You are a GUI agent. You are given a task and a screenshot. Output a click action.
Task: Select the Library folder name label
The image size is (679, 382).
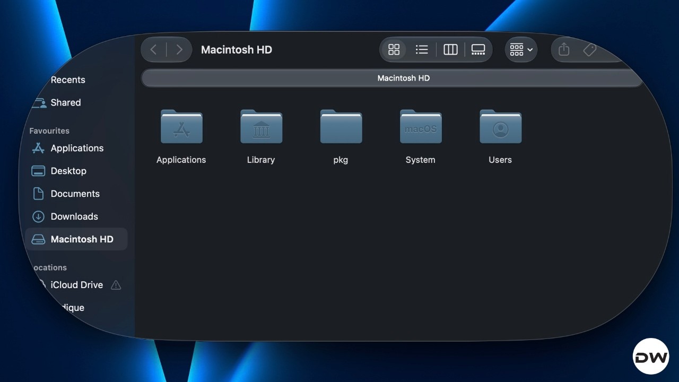(x=261, y=160)
